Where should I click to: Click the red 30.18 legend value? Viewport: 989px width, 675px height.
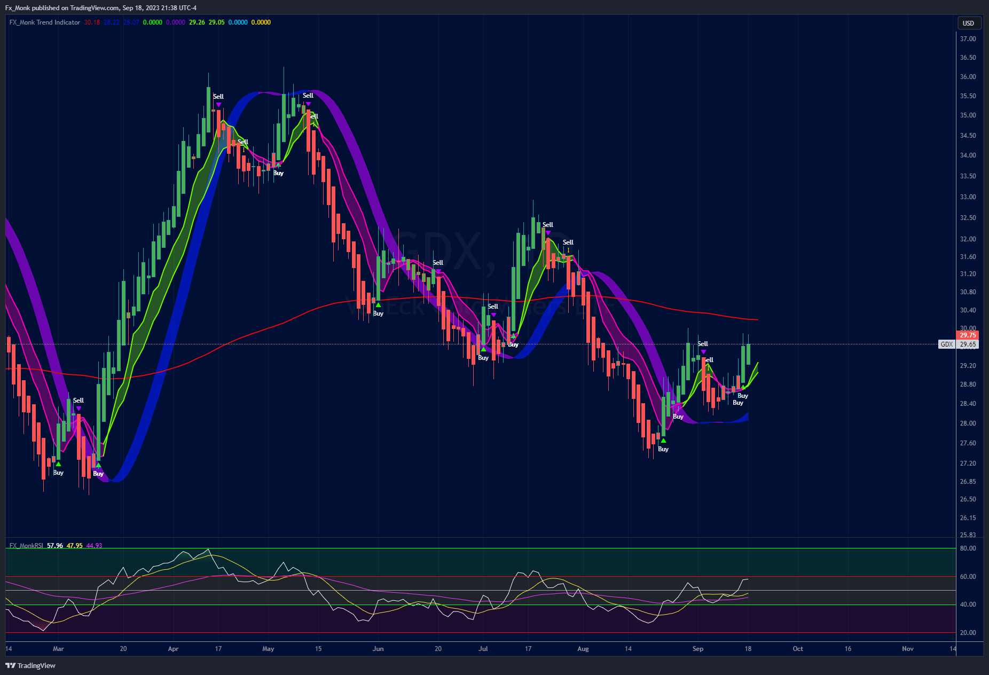click(x=92, y=22)
